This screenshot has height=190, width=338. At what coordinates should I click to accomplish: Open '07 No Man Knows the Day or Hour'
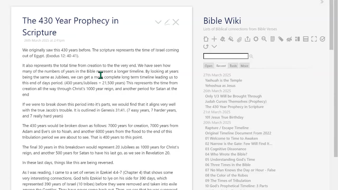[x=240, y=170]
